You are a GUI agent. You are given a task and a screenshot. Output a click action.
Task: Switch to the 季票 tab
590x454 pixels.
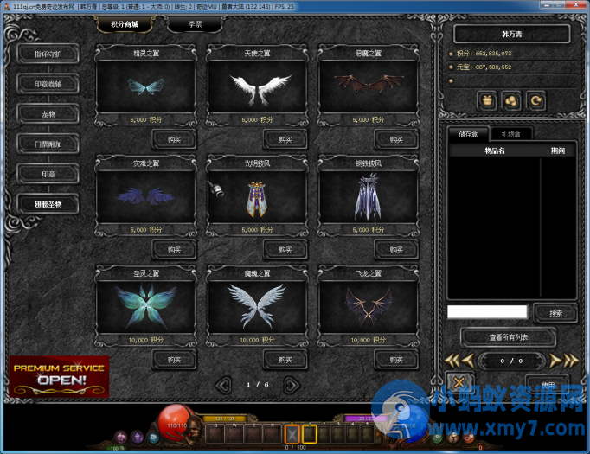coord(195,24)
